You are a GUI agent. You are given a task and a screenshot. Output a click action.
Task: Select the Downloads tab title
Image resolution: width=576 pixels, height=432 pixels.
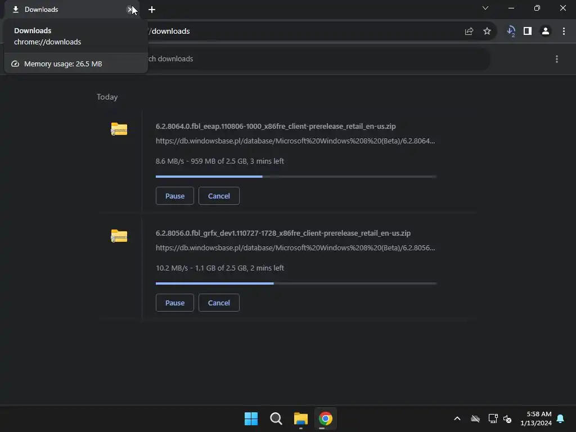41,10
